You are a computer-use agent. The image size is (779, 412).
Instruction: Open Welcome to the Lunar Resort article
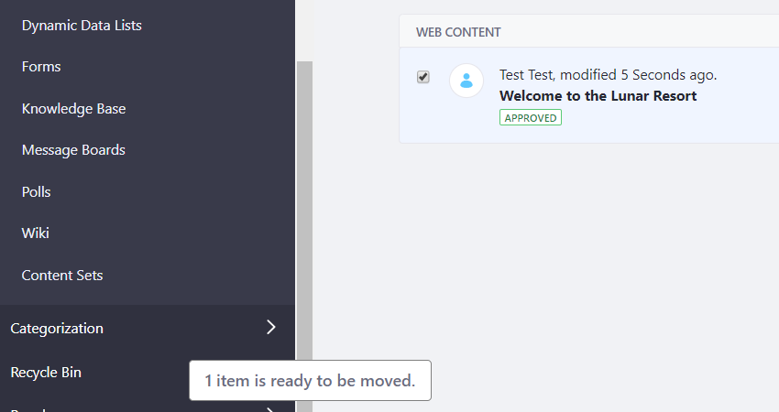[x=598, y=96]
